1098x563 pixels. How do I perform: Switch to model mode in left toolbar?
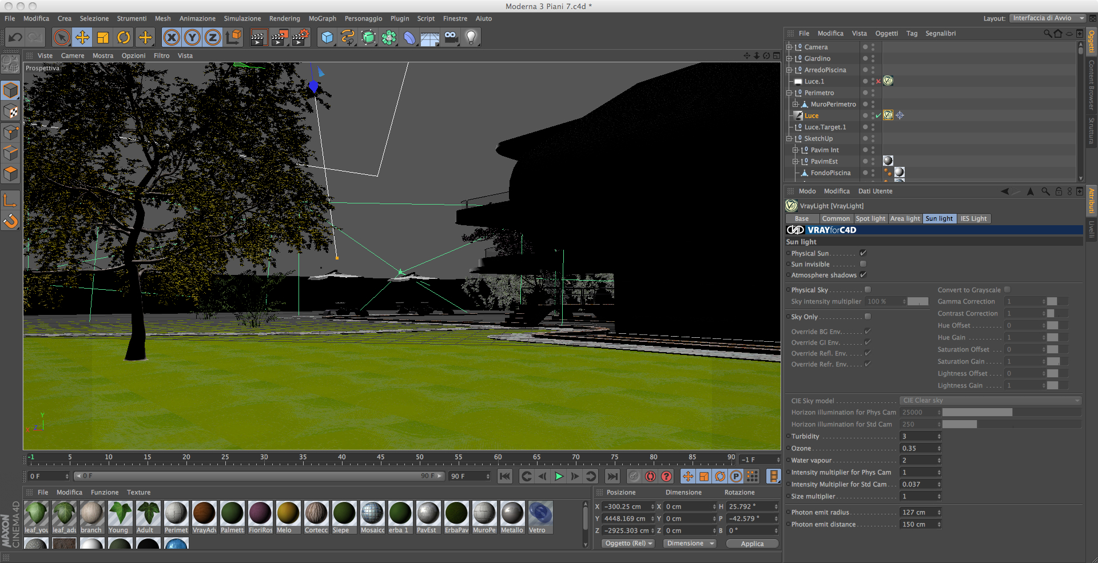click(x=11, y=91)
